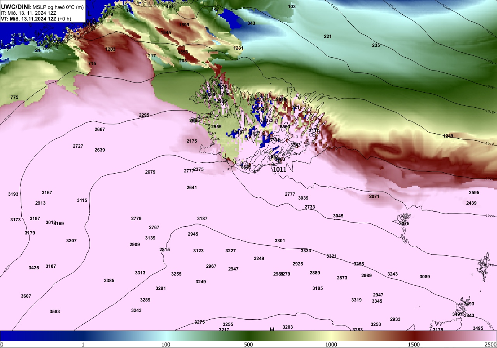Click the 500 label on color scale
The height and width of the screenshot is (348, 497).
click(248, 345)
